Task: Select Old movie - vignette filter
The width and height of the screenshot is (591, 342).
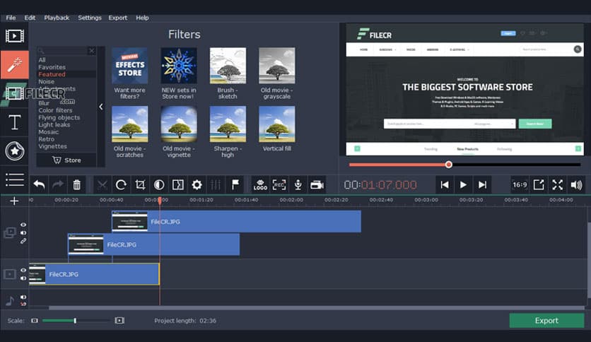Action: (x=179, y=124)
